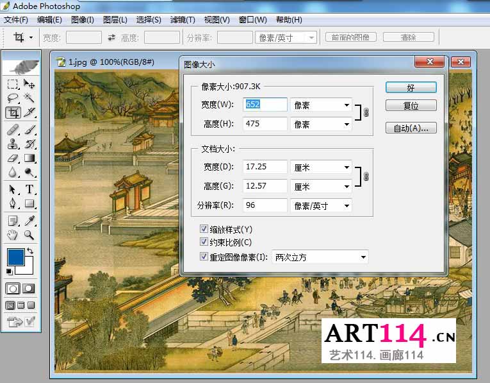490x383 pixels.
Task: Open pixel height unit dropdown
Action: tap(321, 124)
